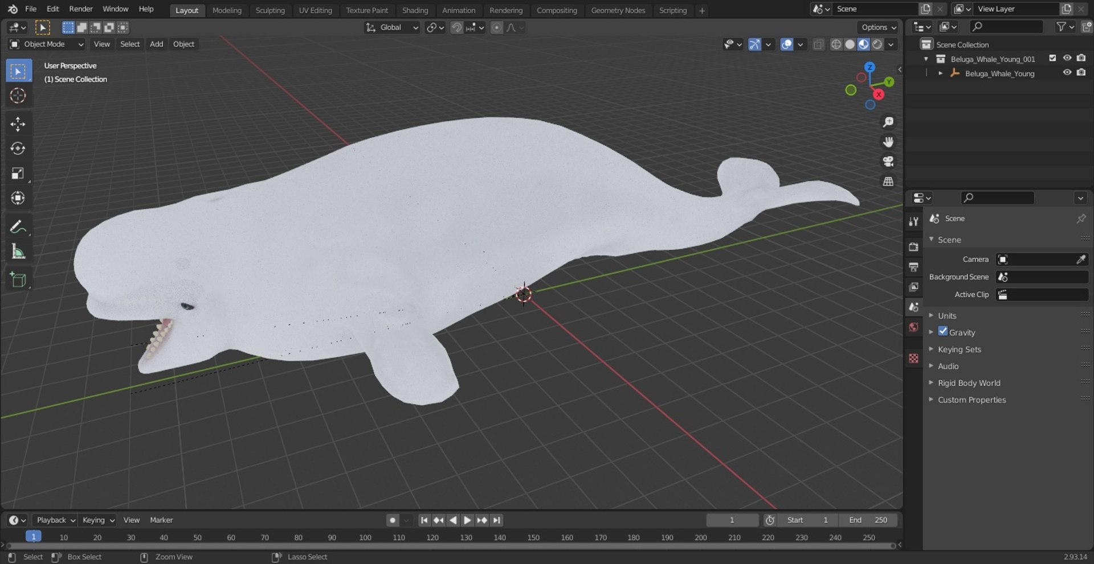Switch to rendered viewport shading
Image resolution: width=1094 pixels, height=564 pixels.
point(877,44)
